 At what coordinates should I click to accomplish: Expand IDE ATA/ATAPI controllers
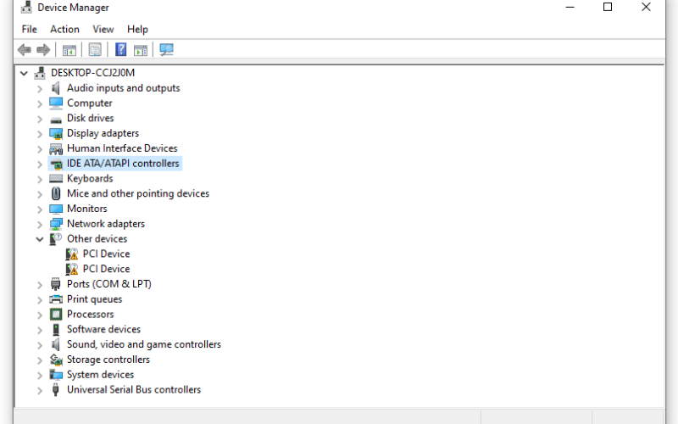[40, 164]
